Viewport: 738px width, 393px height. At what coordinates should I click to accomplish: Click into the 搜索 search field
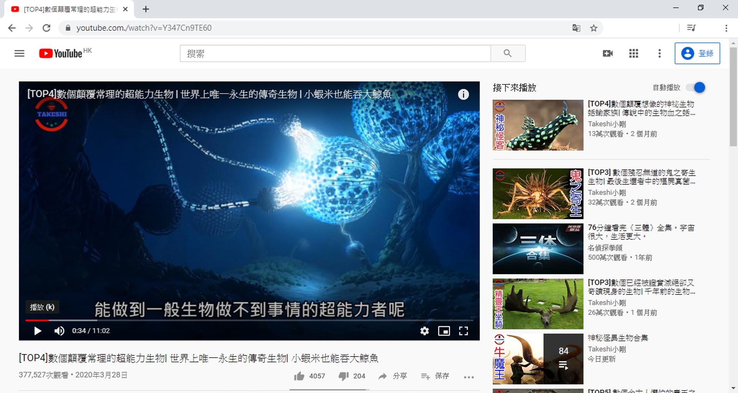pos(335,53)
